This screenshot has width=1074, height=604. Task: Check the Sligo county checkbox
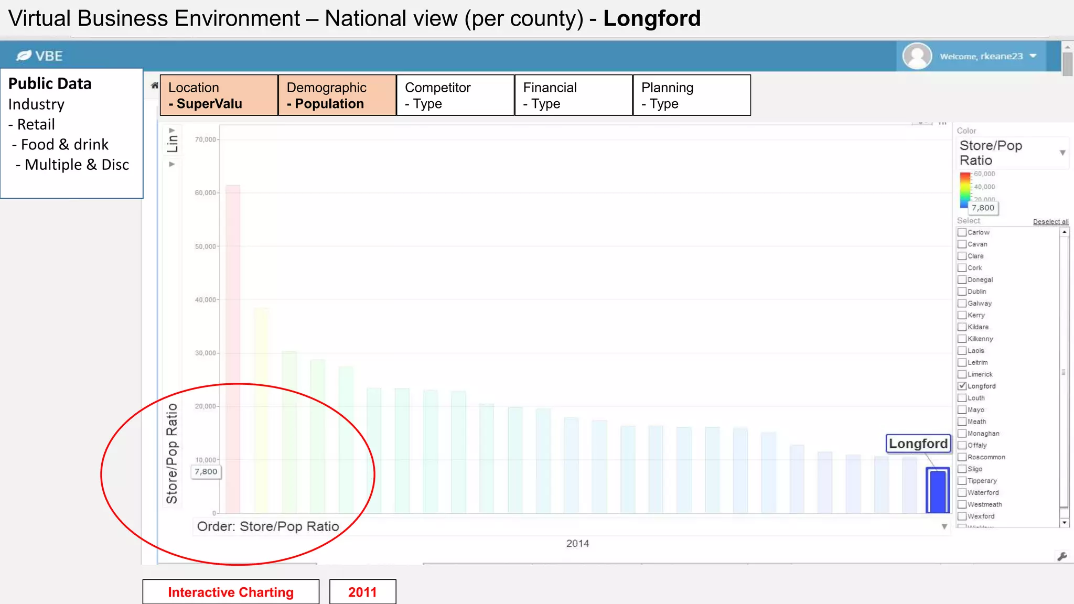pyautogui.click(x=962, y=469)
